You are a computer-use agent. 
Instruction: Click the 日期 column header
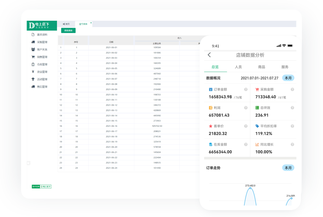tap(111, 42)
